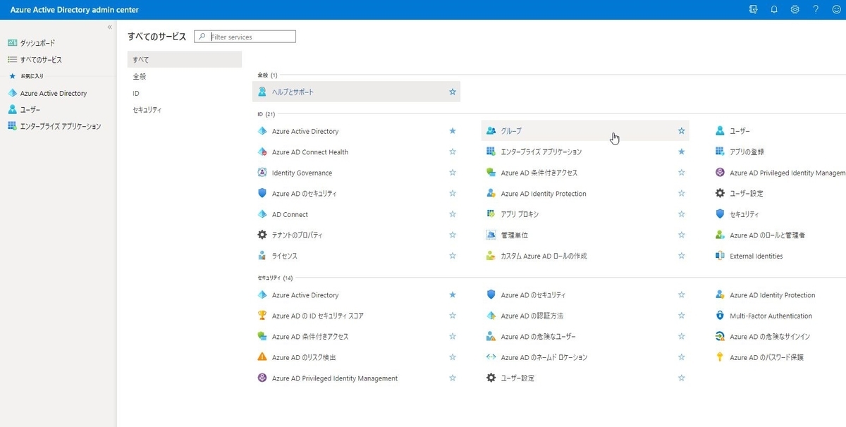Viewport: 846px width, 427px height.
Task: Click Azure AD のセキュリティ shield icon under ID
Action: [x=262, y=193]
